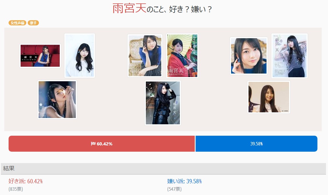Screen dimensions: 328x195
Task: Open the 歌手 tag
Action: click(x=33, y=23)
